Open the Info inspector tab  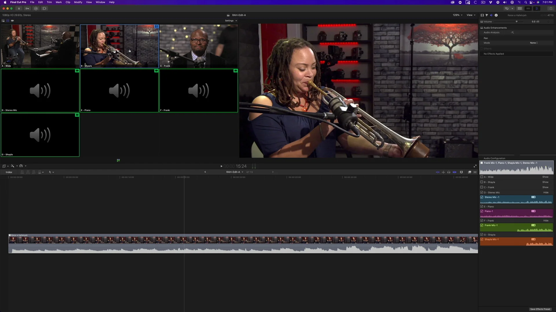tap(496, 15)
